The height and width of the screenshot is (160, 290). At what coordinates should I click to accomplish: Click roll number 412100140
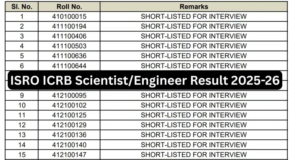coord(69,145)
